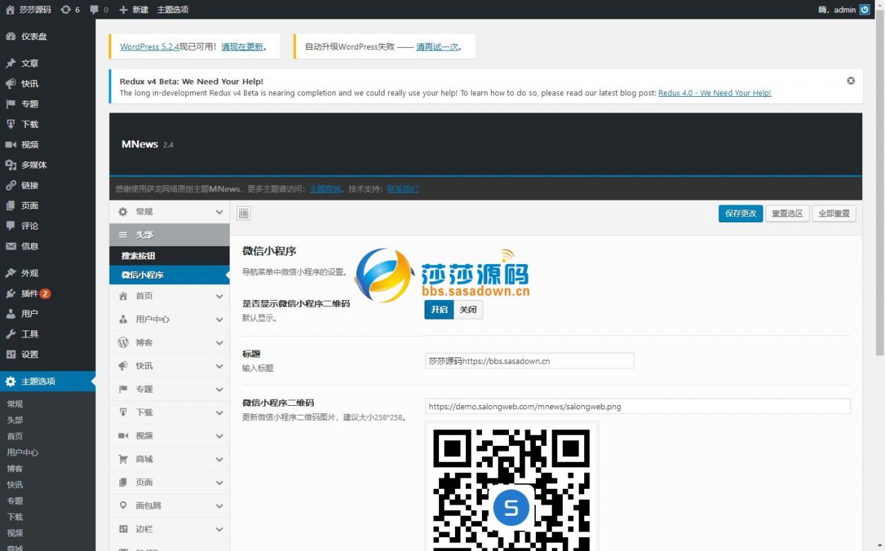Viewport: 885px width, 551px height.
Task: Click the 请再试一次 link
Action: click(437, 47)
